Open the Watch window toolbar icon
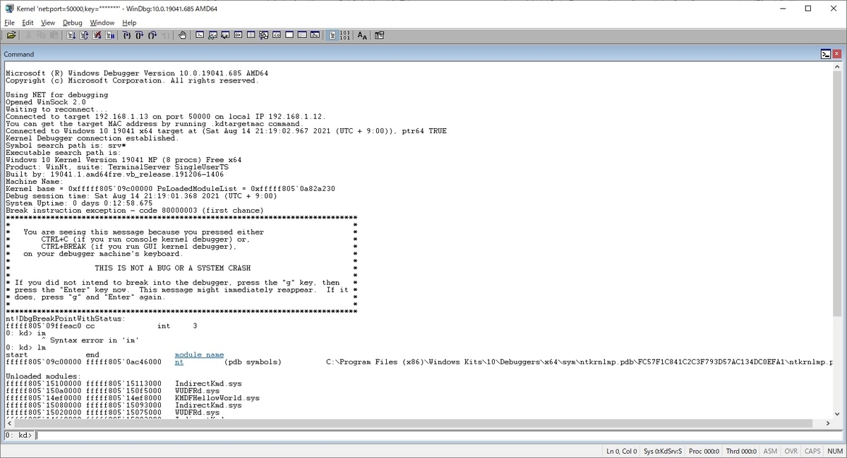The width and height of the screenshot is (847, 458). pos(212,35)
